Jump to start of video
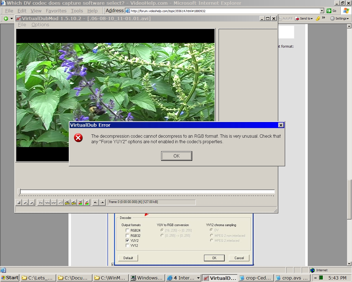Image resolution: width=352 pixels, height=282 pixels. 41,202
